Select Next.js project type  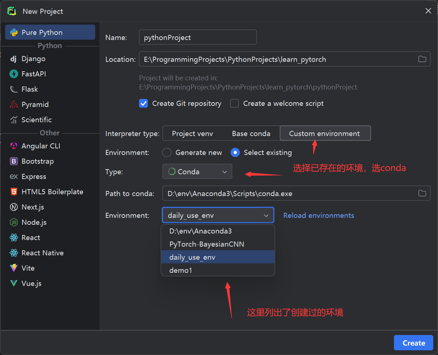tap(50, 207)
